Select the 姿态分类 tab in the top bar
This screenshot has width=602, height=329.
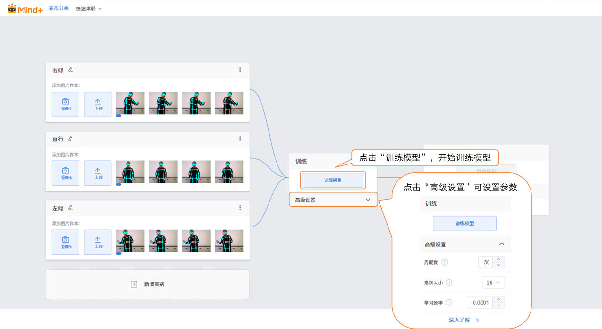[x=59, y=8]
